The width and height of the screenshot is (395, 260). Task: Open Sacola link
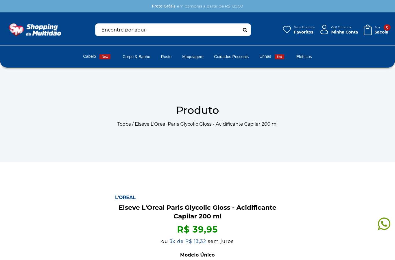(x=381, y=32)
